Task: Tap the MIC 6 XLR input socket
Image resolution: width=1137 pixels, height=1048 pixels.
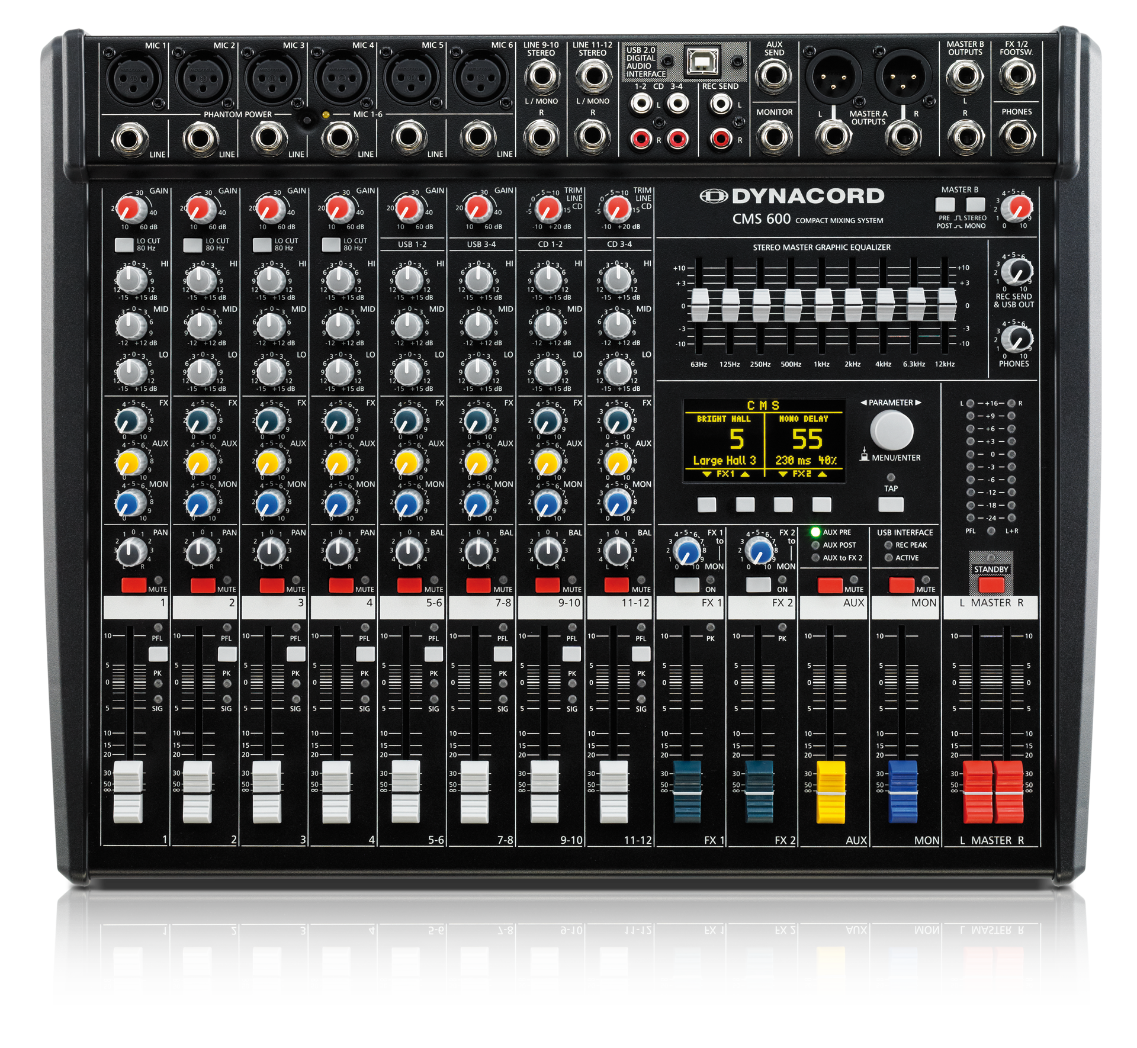Action: pyautogui.click(x=480, y=78)
